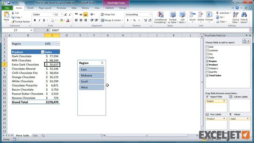Decrease font size with Shrink Font
Image resolution: width=254 pixels, height=143 pixels.
(70, 15)
